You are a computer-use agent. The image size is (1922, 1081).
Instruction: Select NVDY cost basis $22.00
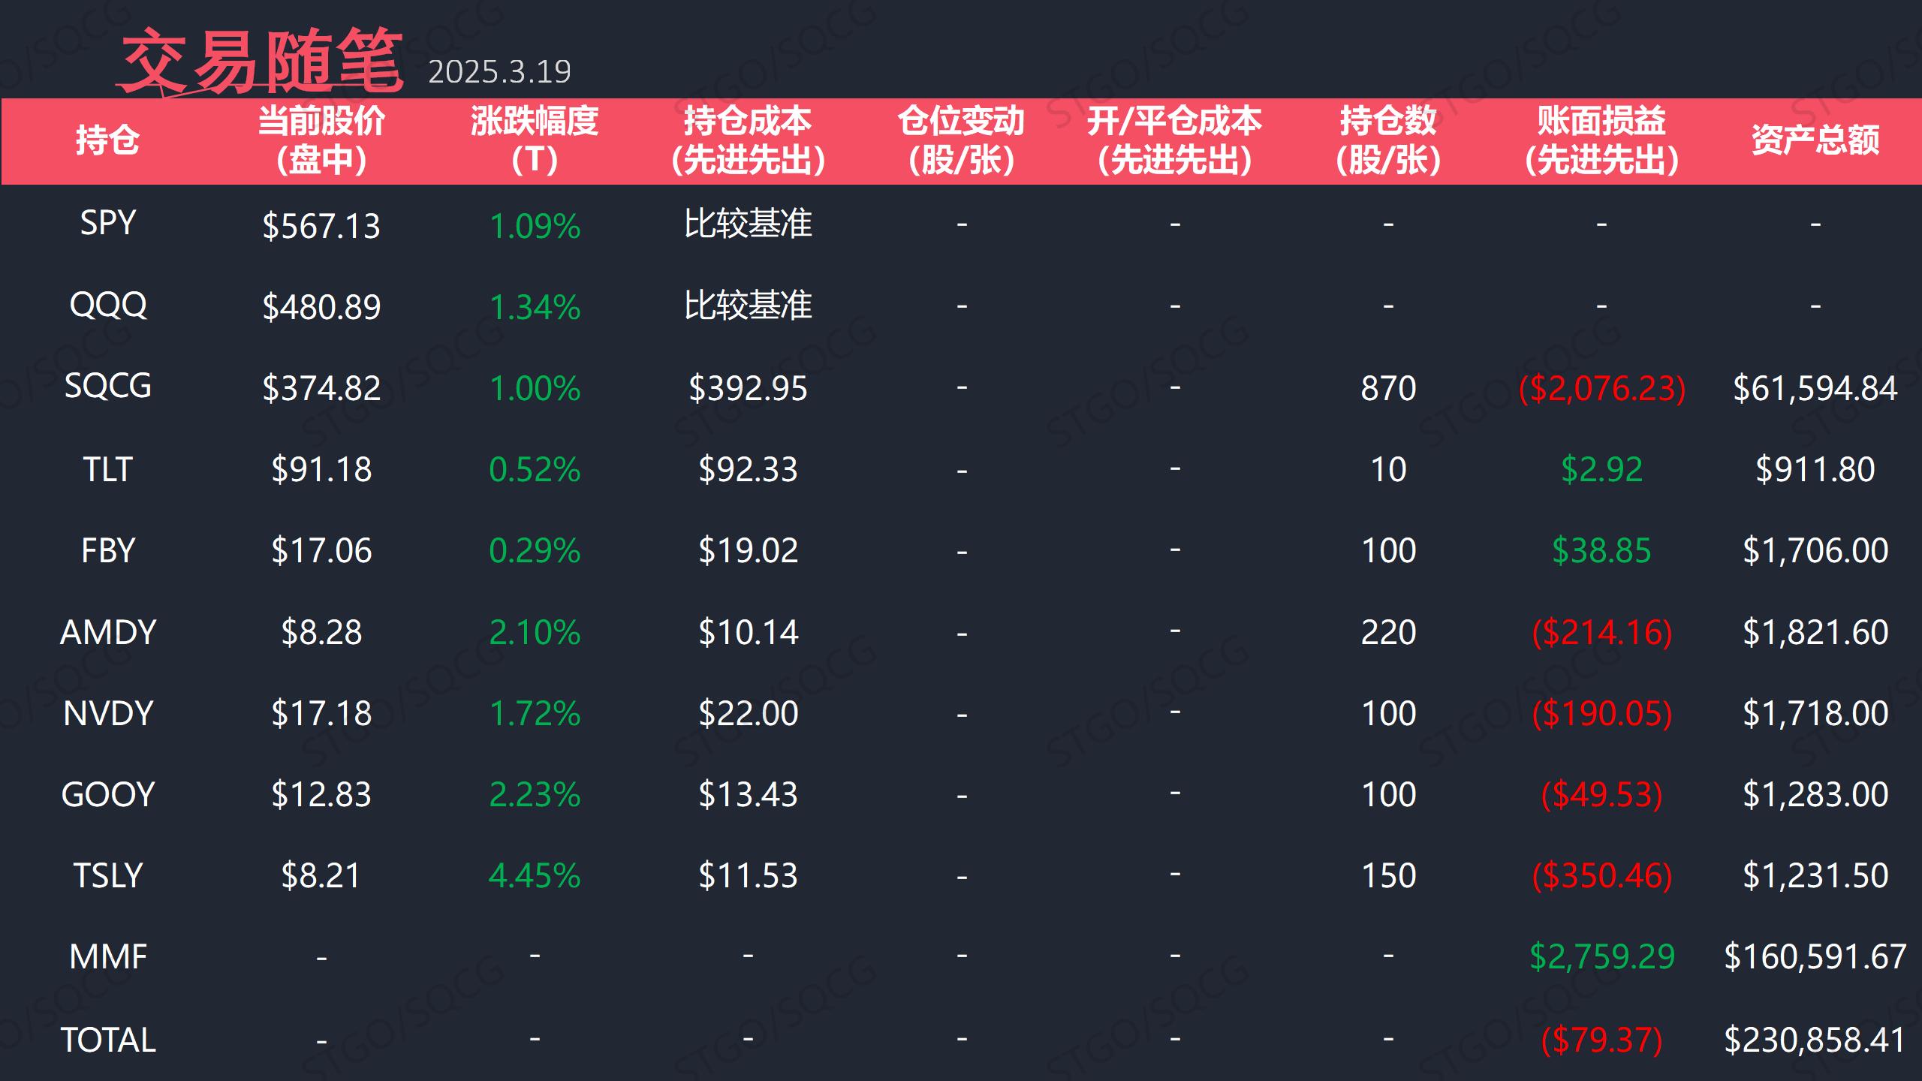(748, 713)
